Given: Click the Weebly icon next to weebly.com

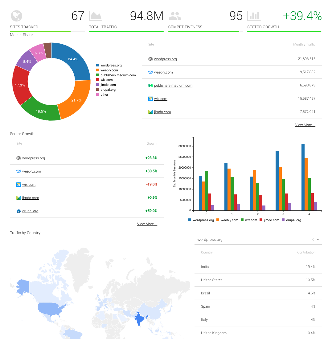Looking at the screenshot, I should point(150,72).
